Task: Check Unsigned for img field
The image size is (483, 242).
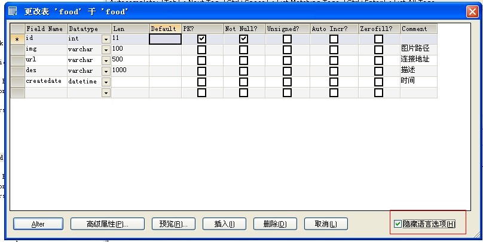Action: tap(288, 49)
